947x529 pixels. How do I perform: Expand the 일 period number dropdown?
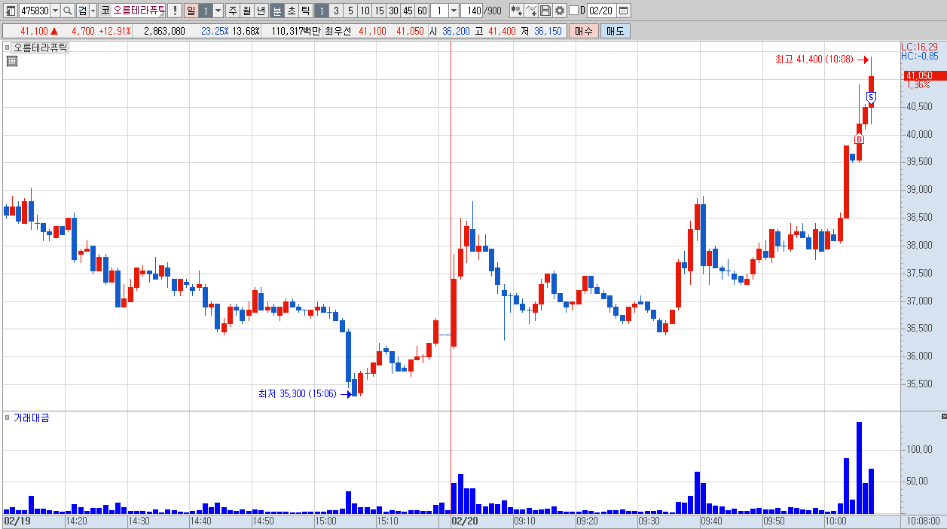click(218, 11)
